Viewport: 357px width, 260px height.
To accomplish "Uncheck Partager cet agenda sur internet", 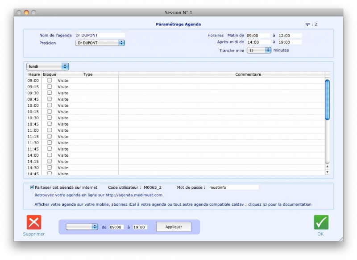I will 32,187.
